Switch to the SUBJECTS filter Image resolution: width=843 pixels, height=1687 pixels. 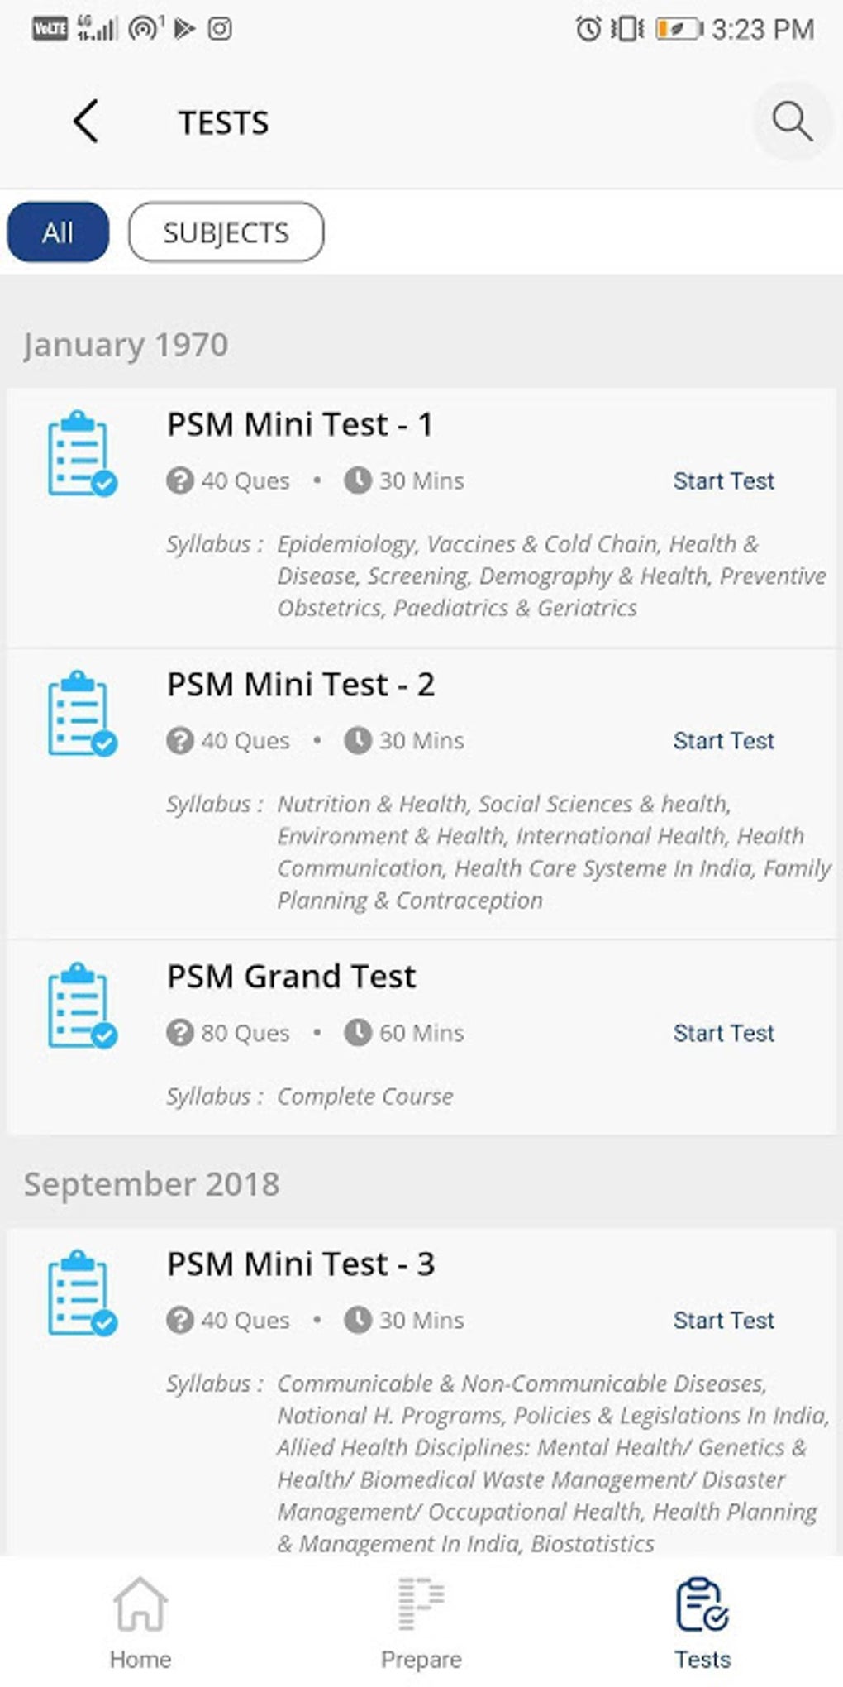coord(226,232)
